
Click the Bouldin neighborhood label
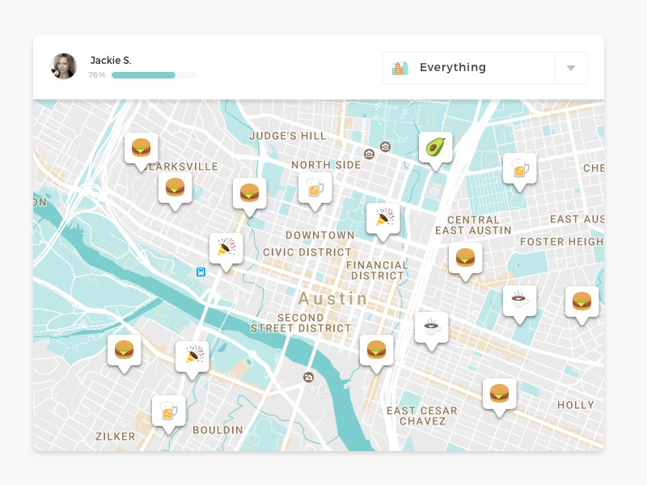pos(218,430)
